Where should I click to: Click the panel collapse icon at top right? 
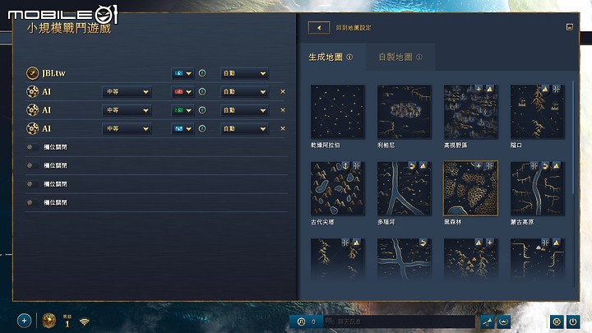570,27
